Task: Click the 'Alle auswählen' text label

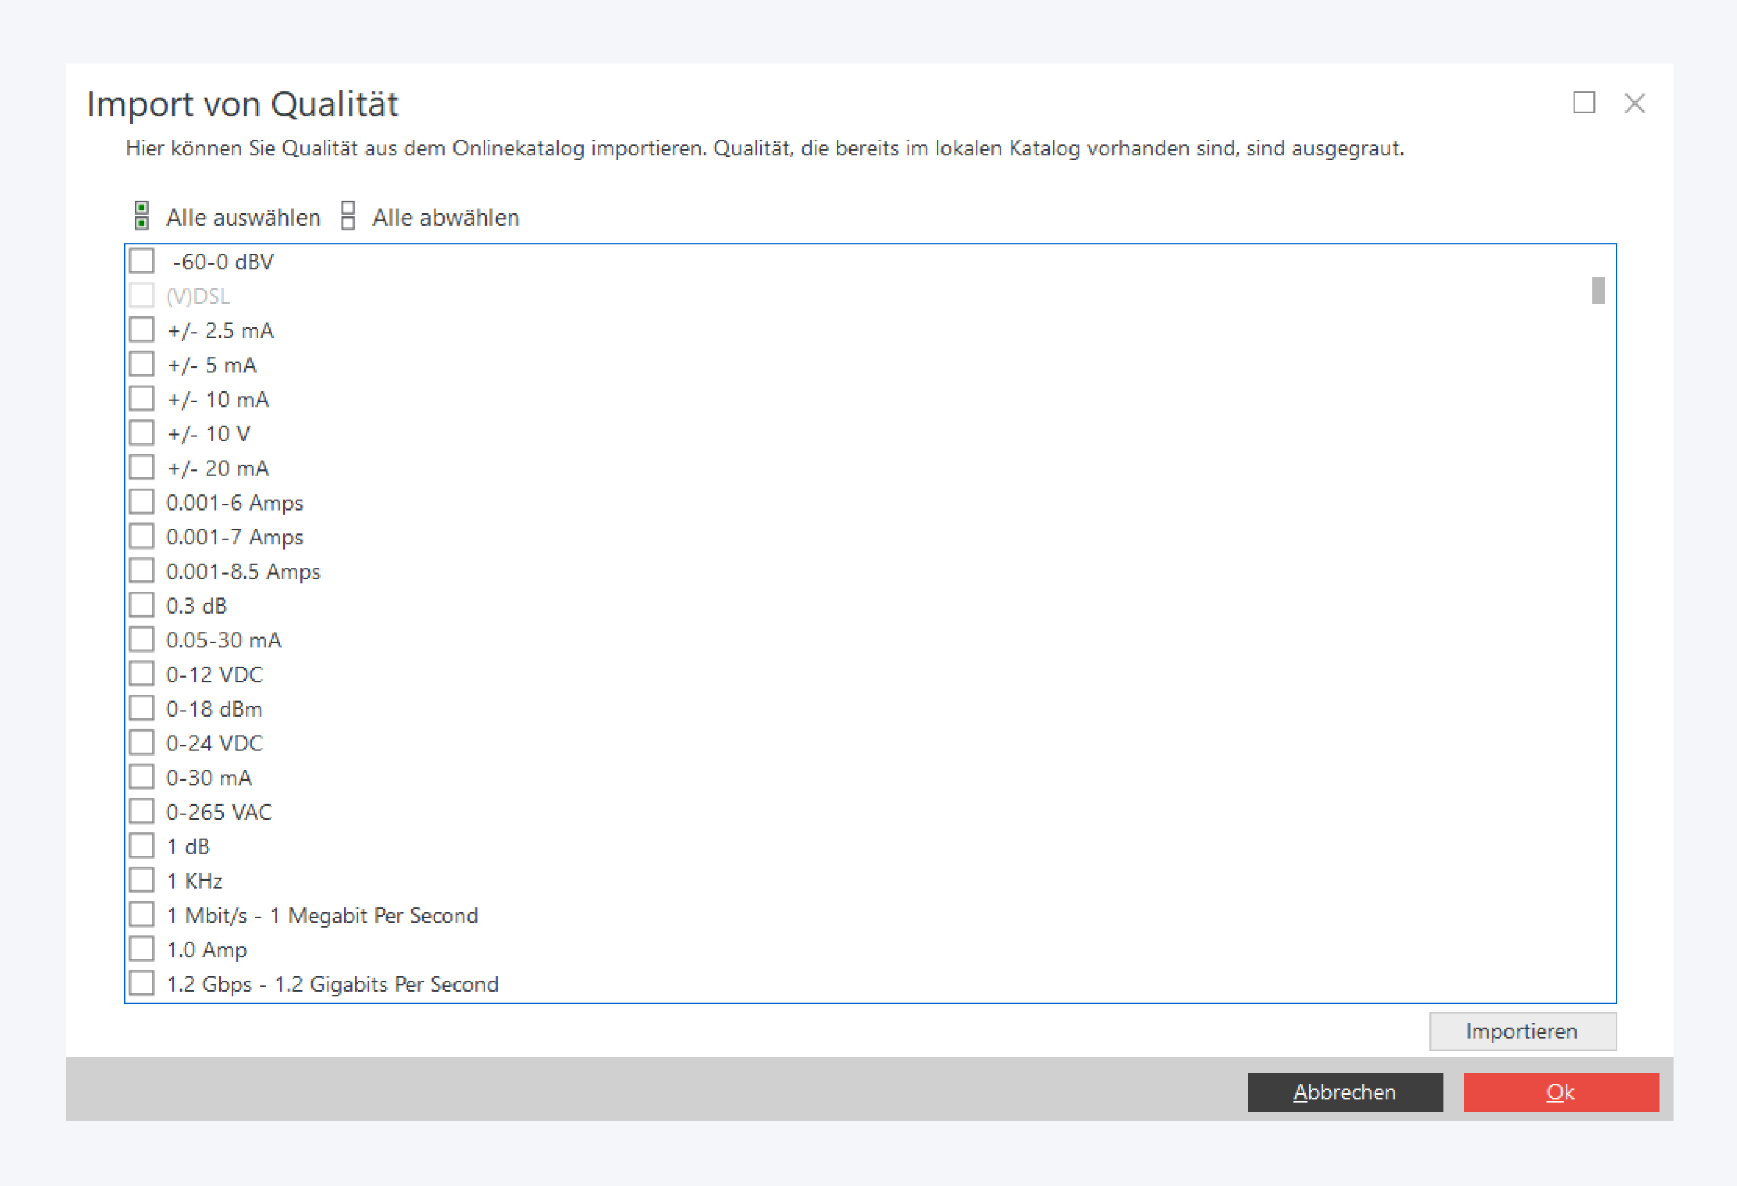Action: pyautogui.click(x=243, y=218)
